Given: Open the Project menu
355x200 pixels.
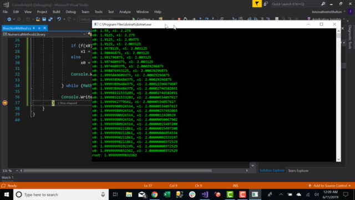Looking at the screenshot, I should pyautogui.click(x=42, y=12).
